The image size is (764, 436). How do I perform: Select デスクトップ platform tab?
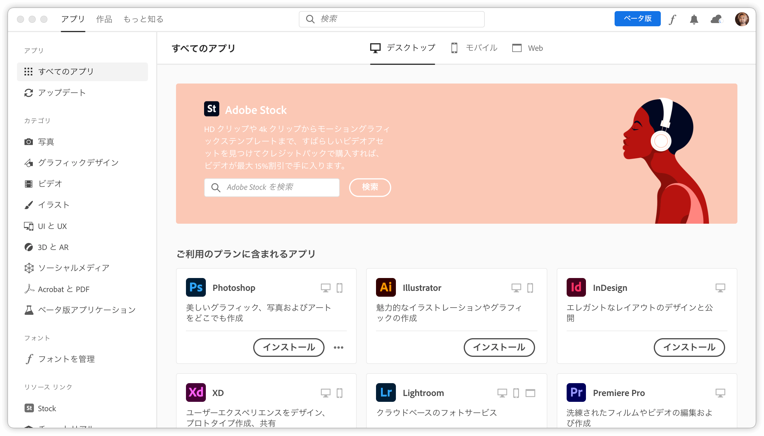[402, 48]
